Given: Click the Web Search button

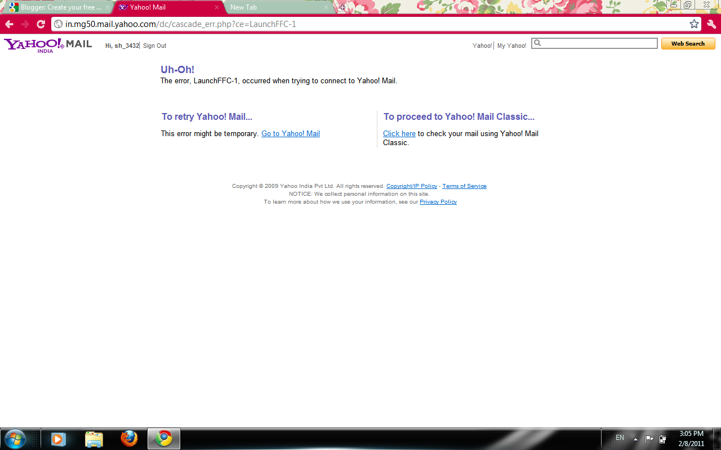Looking at the screenshot, I should coord(688,43).
